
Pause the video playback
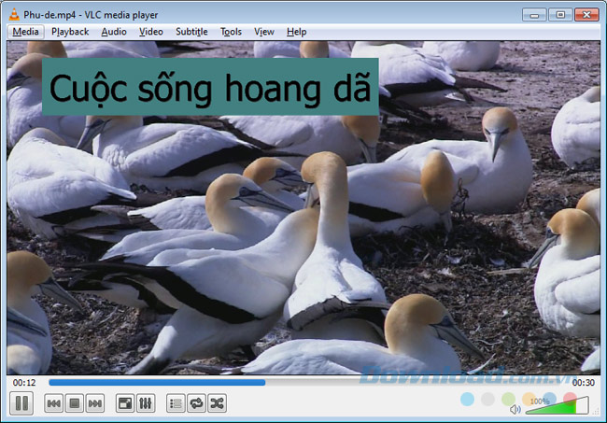tap(21, 403)
